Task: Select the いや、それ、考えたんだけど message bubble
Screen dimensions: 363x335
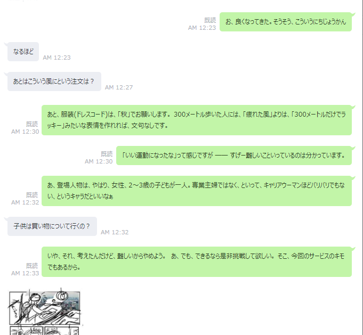Action: point(197,262)
